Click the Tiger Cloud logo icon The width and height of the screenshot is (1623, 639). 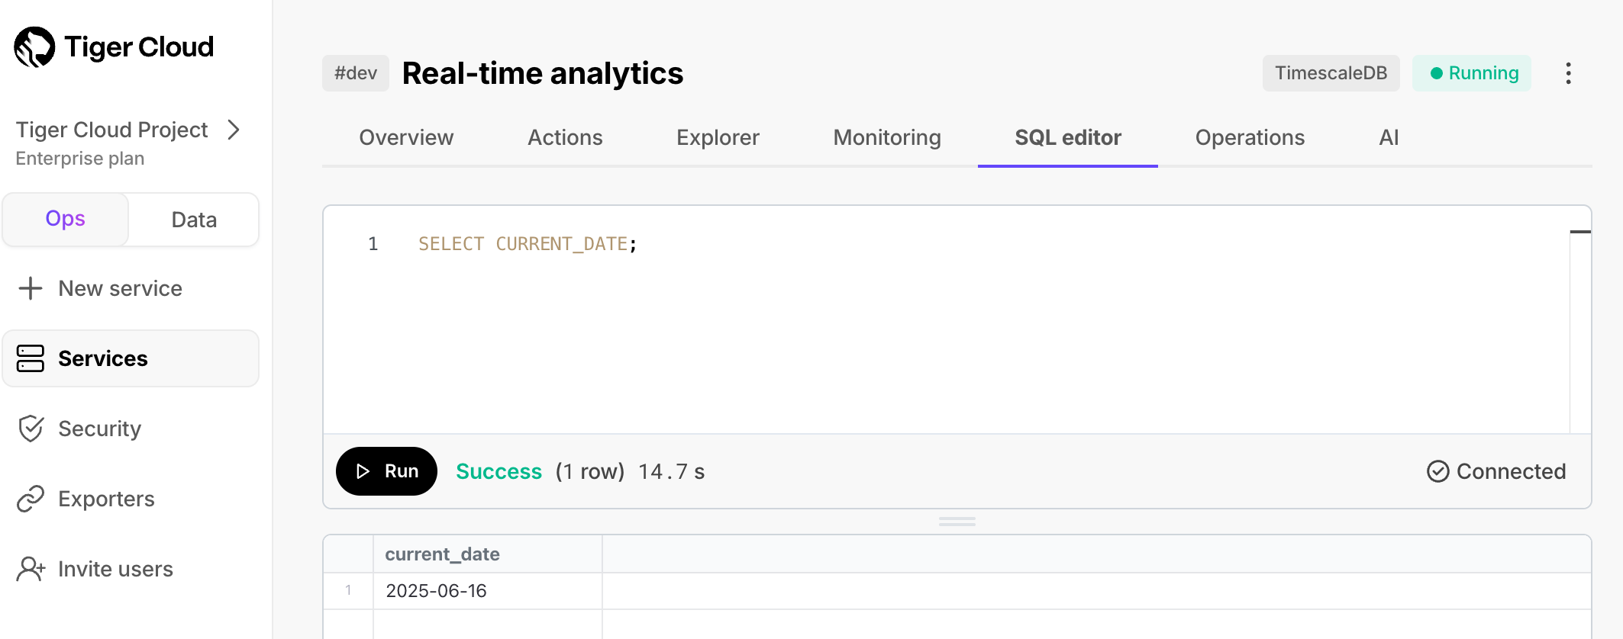34,47
